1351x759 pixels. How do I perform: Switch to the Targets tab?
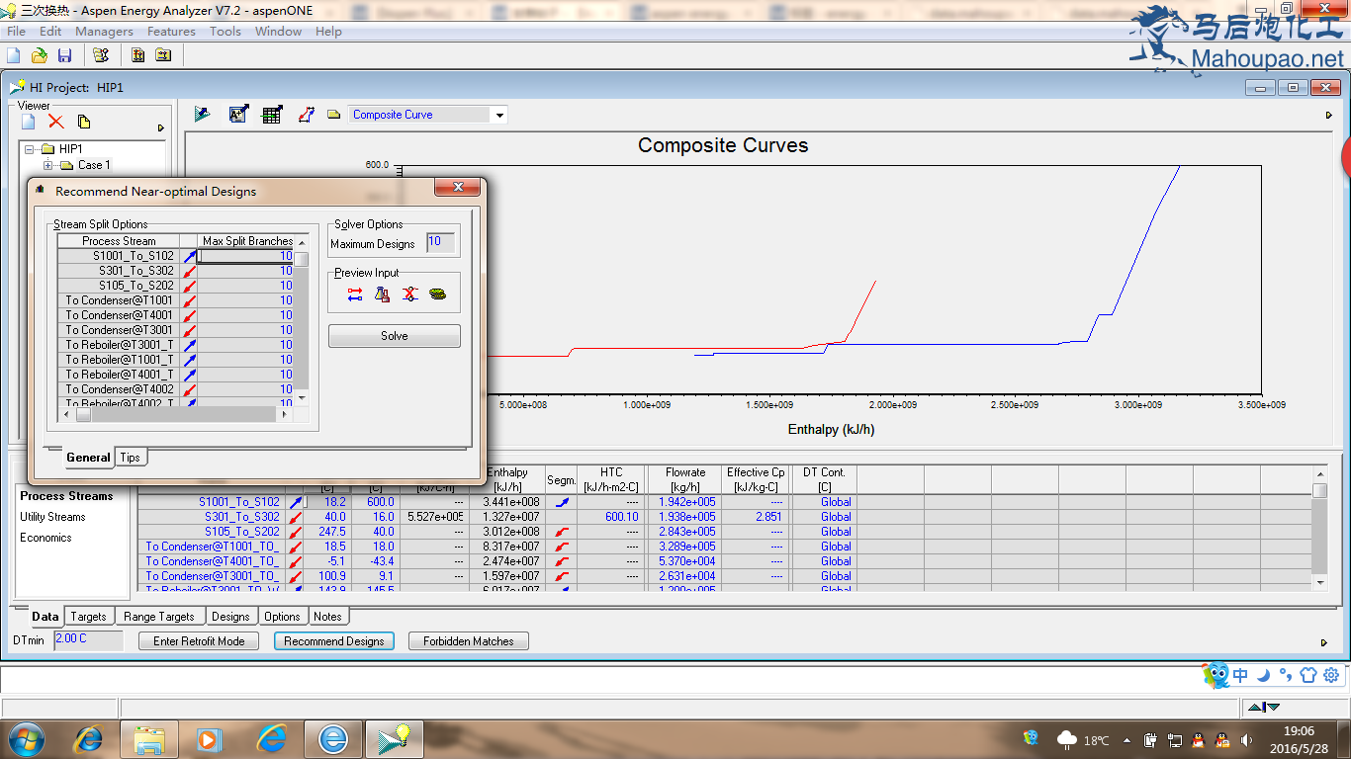click(x=88, y=617)
